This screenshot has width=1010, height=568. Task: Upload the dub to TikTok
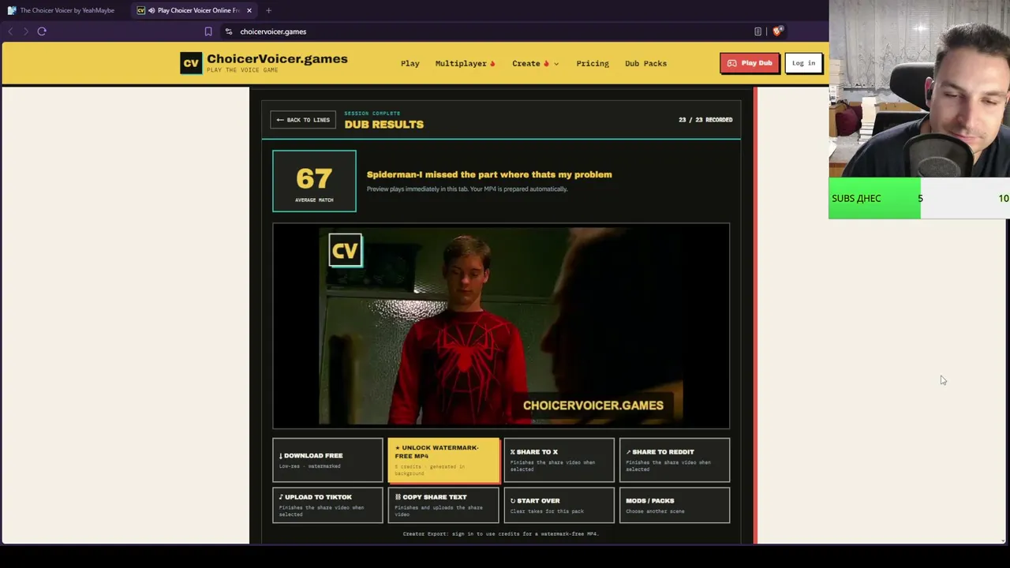[x=327, y=505]
